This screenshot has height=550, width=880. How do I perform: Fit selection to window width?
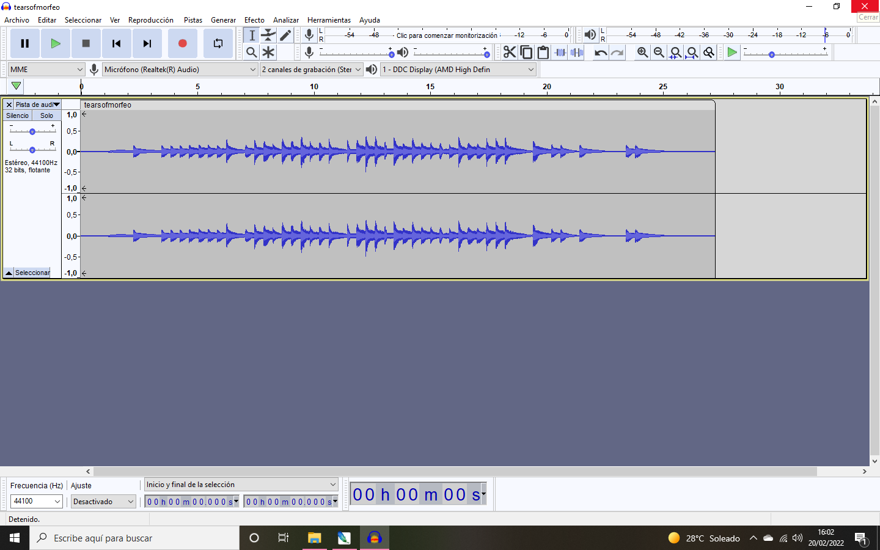[x=675, y=53]
